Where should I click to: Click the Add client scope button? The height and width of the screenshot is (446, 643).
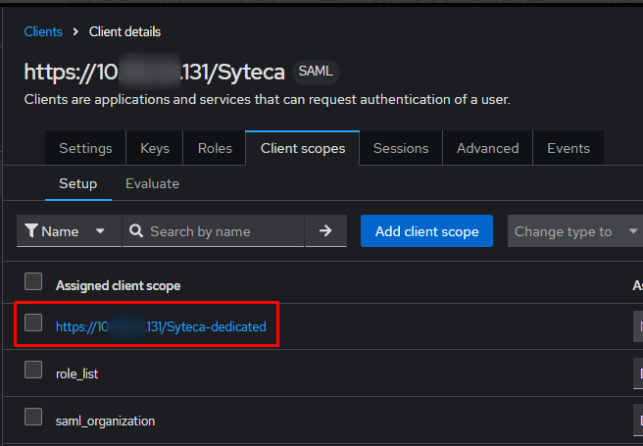pyautogui.click(x=426, y=231)
